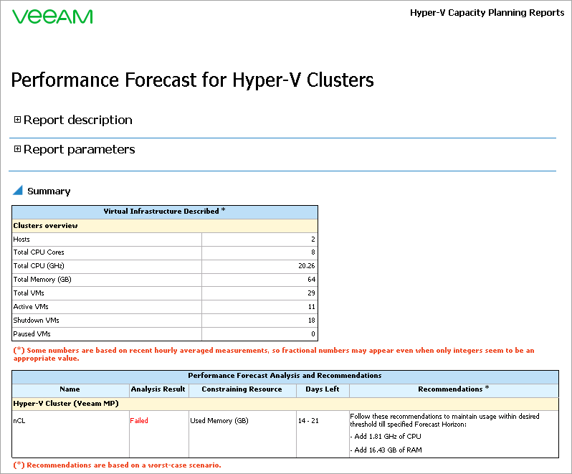Click the Hosts value 2
Screen dimensions: 572x474
coord(313,240)
